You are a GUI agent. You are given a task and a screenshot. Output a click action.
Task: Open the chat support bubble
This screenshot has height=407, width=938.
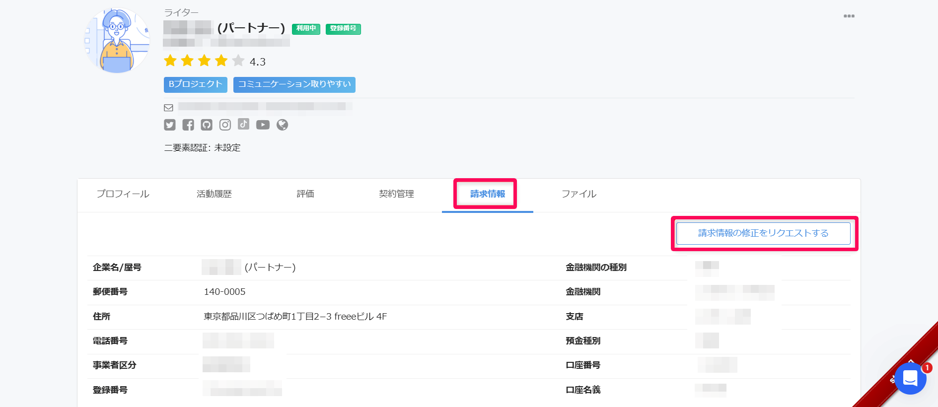[x=910, y=379]
